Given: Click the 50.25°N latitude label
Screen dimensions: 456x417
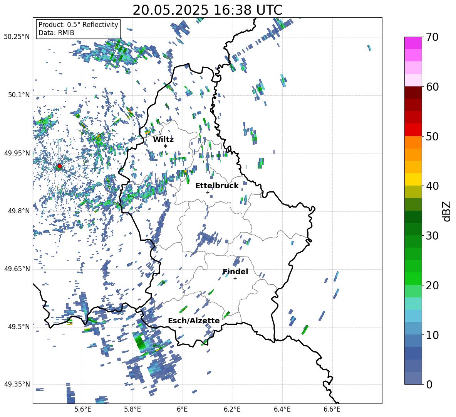Looking at the screenshot, I should (17, 37).
